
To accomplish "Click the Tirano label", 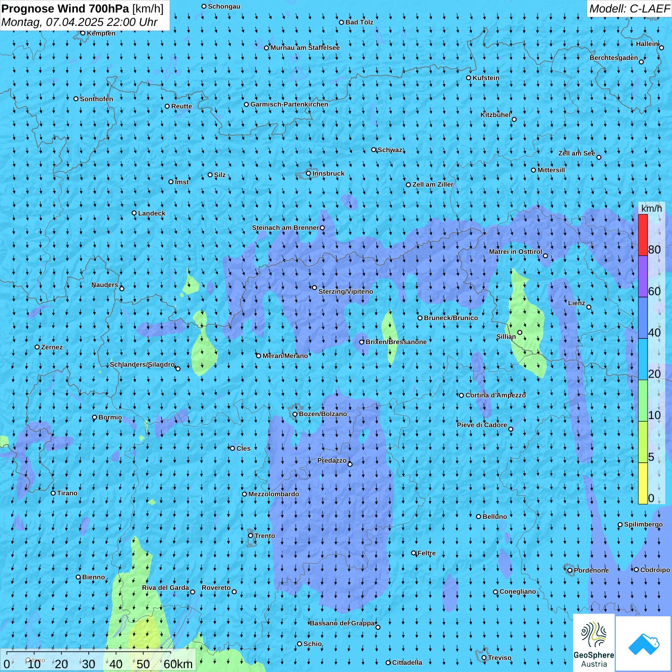I will click(x=67, y=493).
